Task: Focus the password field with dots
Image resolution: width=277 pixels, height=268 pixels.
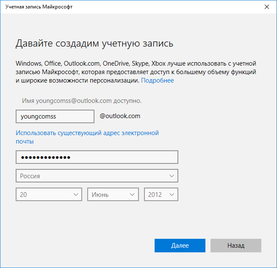Action: [97, 157]
